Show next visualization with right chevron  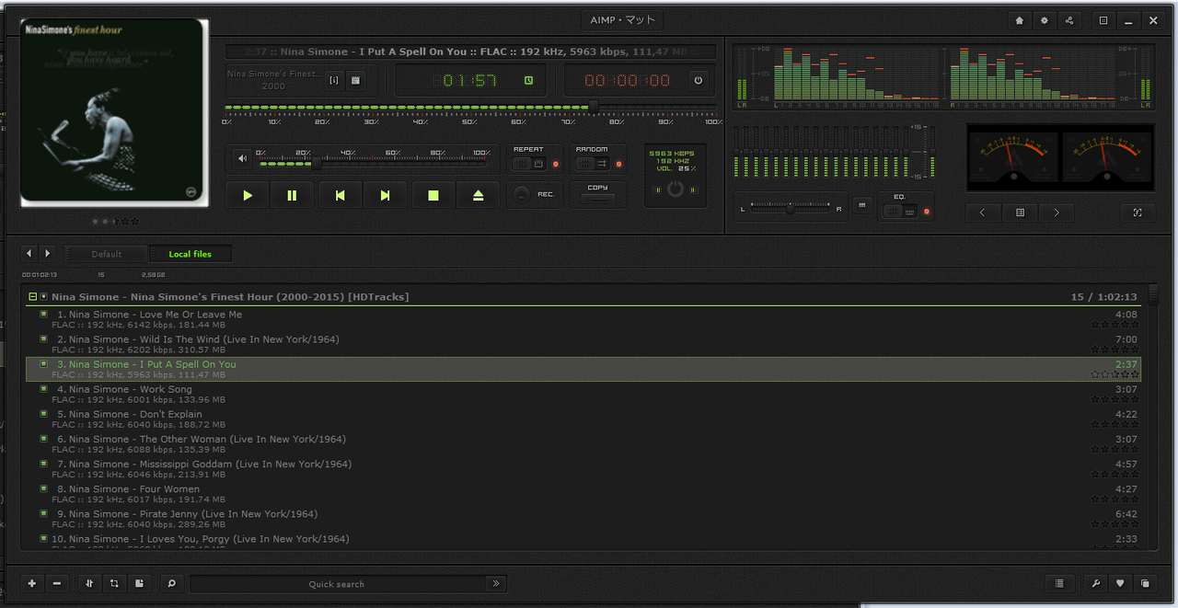(1056, 212)
